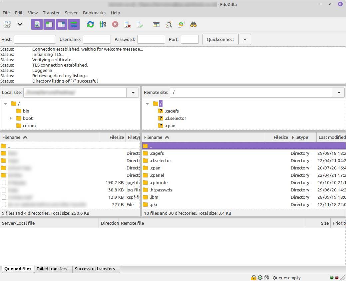
Task: Select the cdrom folder in local tree
Action: point(29,126)
